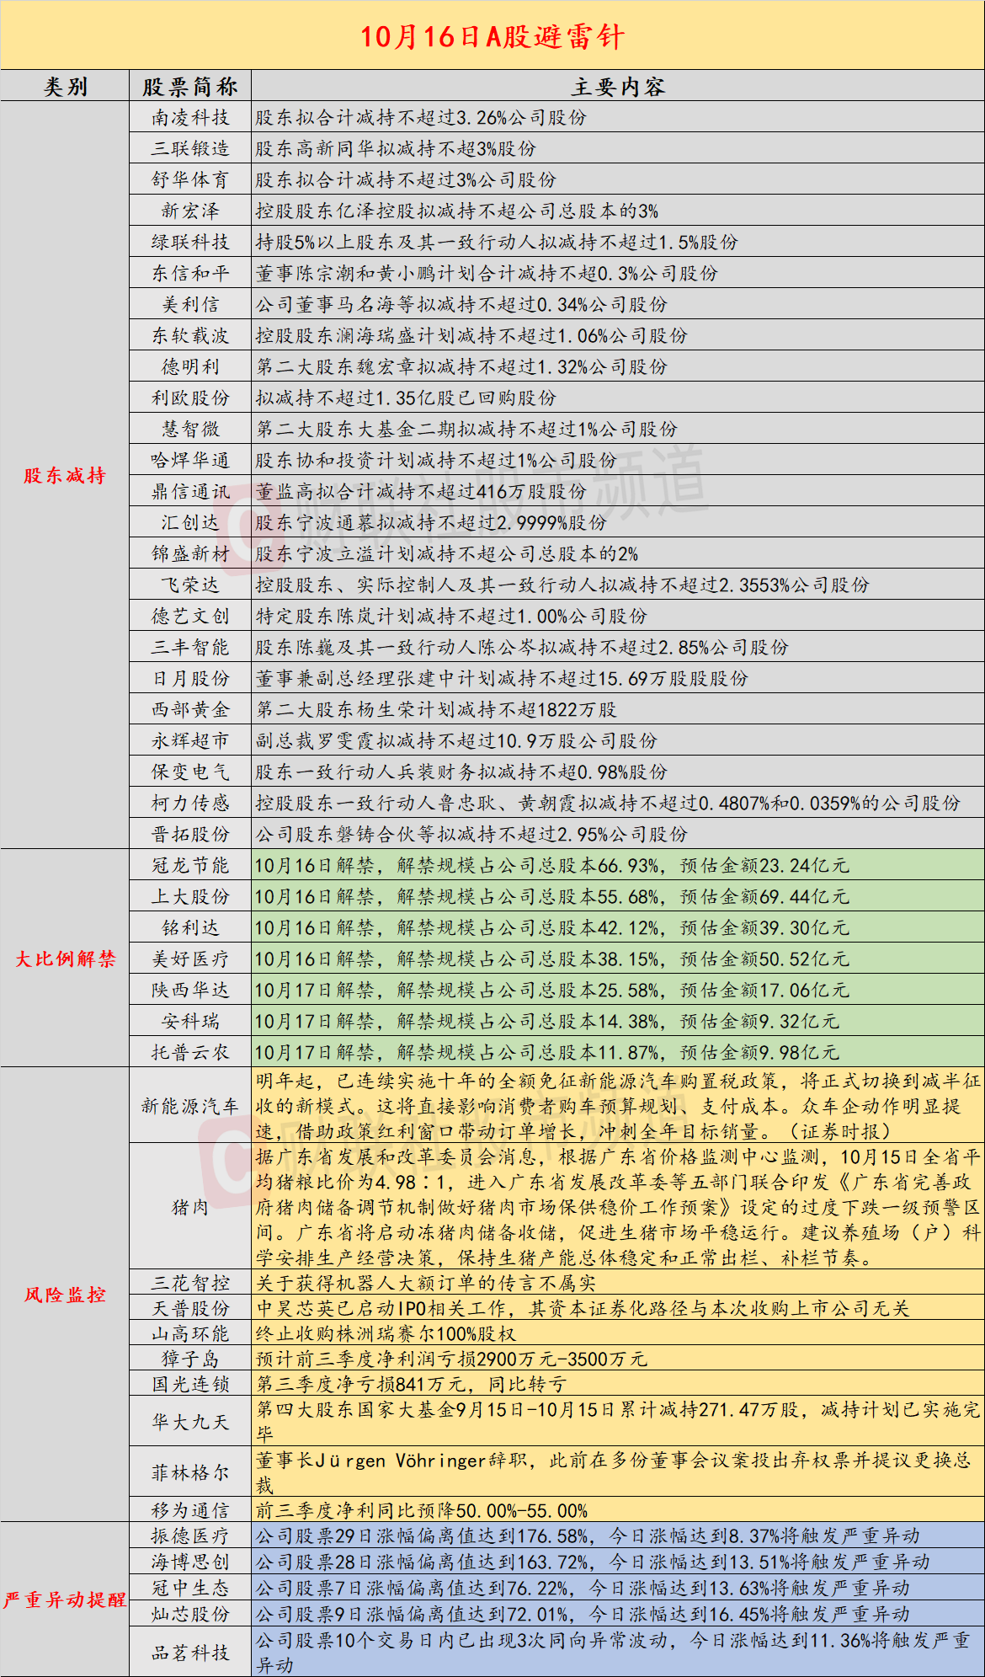985x1677 pixels.
Task: Select stock name 保变电气
Action: click(190, 772)
